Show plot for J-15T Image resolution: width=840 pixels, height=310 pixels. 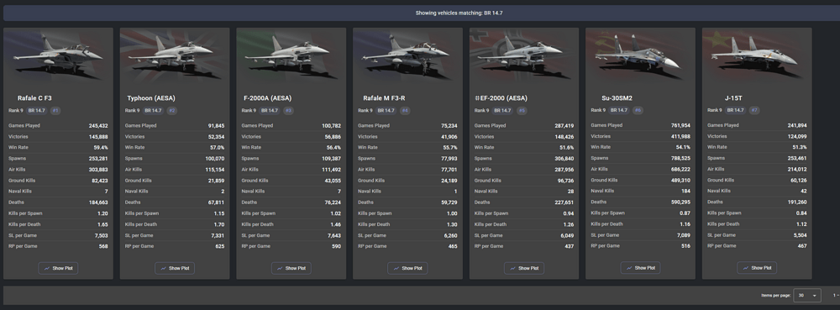click(757, 268)
